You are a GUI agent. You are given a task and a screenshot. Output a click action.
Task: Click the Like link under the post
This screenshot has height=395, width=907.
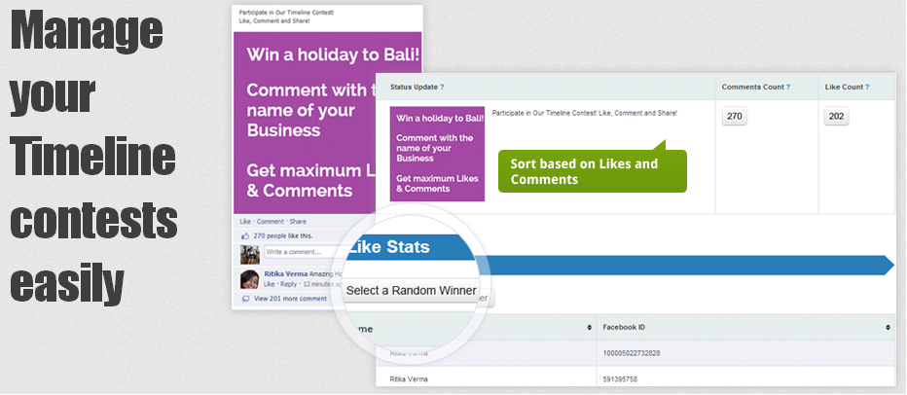coord(245,222)
